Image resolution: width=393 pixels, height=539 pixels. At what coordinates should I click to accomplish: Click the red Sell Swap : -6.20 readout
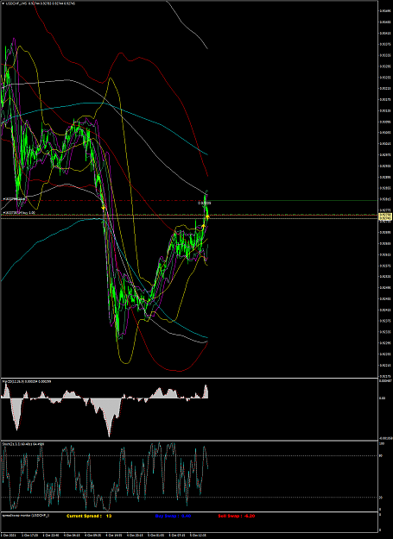(237, 516)
